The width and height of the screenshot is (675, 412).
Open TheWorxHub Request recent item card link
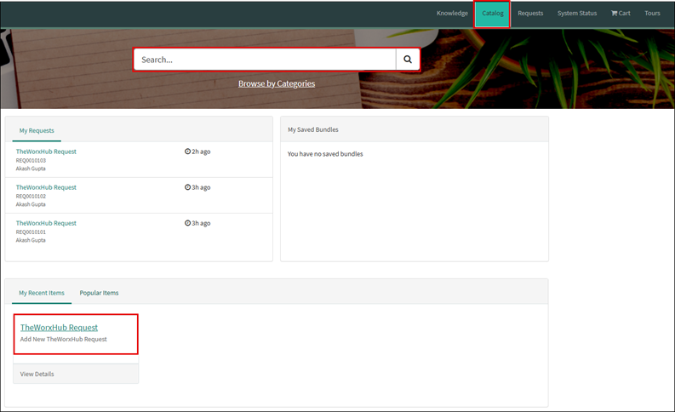coord(59,328)
